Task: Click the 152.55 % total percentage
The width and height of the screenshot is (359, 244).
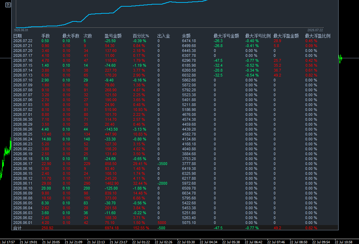Action: (x=141, y=228)
